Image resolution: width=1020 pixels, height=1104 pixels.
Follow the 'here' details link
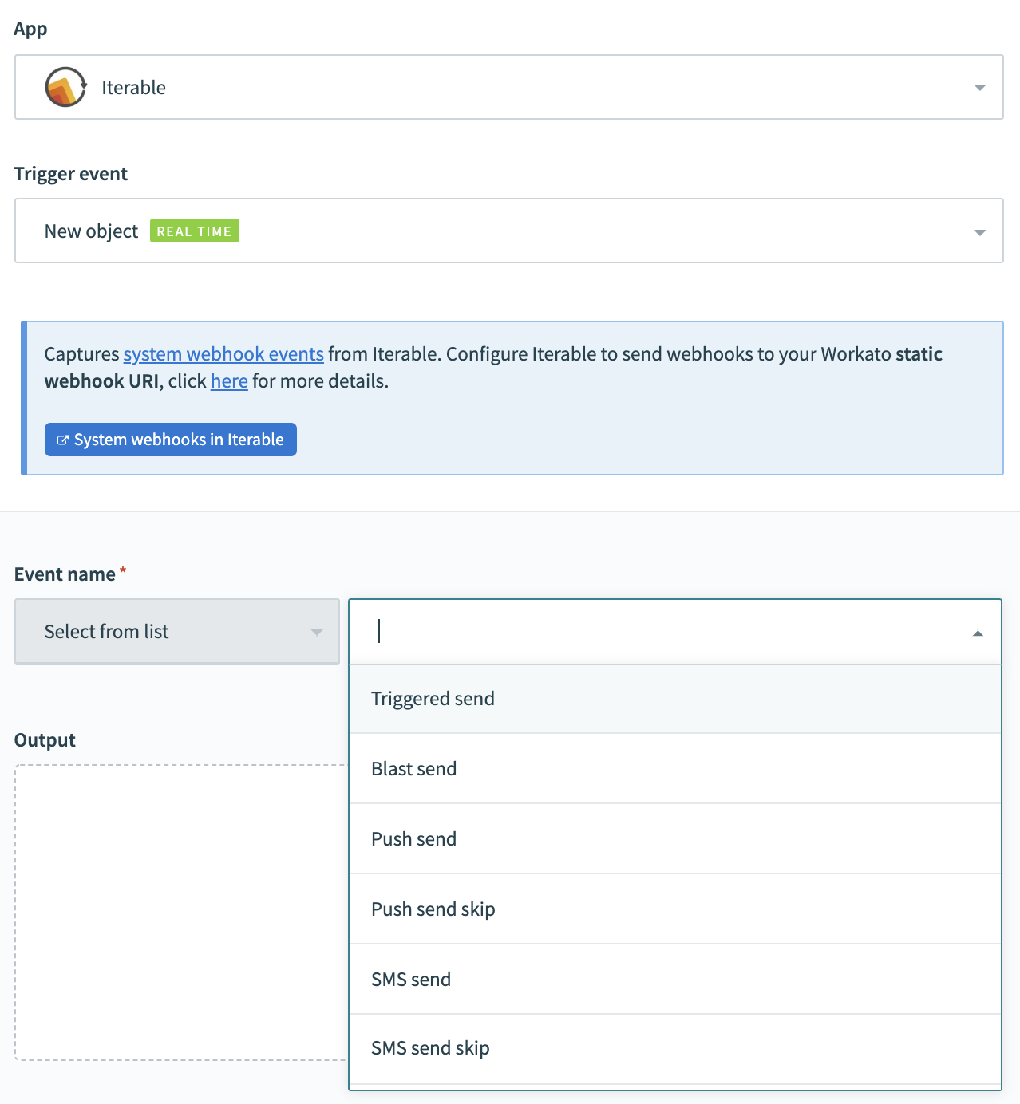pos(229,381)
